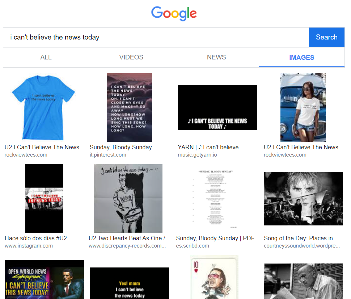This screenshot has height=299, width=351.
Task: Open the VIDEOS tab
Action: pyautogui.click(x=131, y=57)
